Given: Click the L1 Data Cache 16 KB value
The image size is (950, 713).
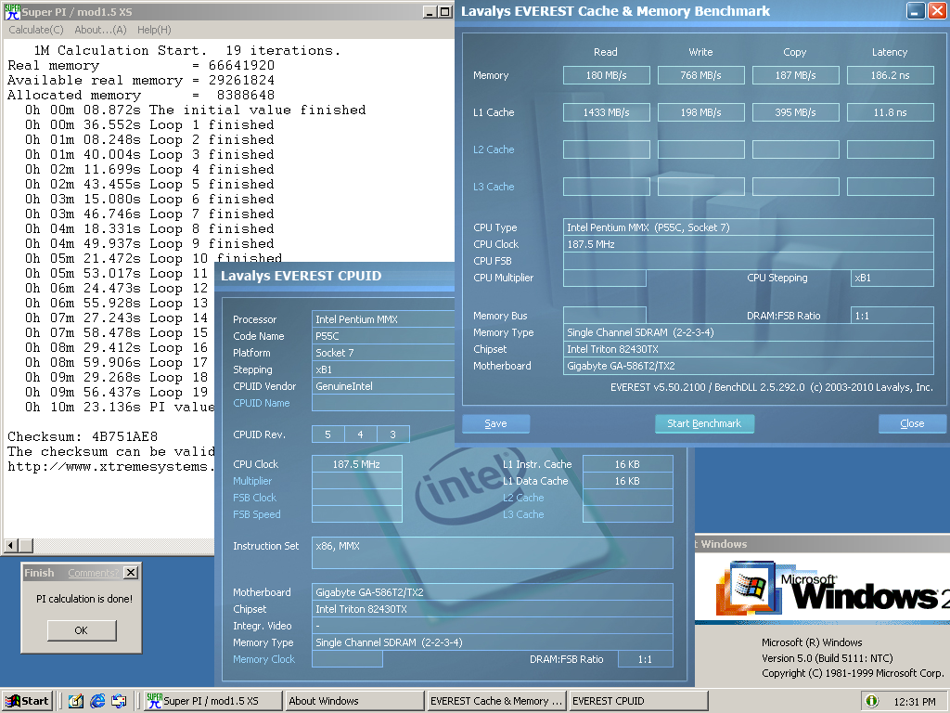Looking at the screenshot, I should (x=628, y=482).
